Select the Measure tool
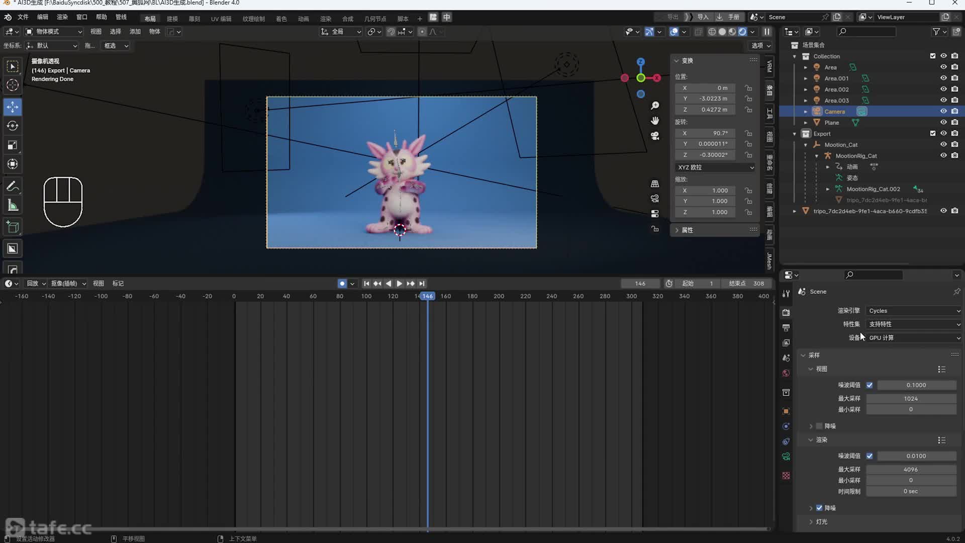The width and height of the screenshot is (965, 543). 13,206
